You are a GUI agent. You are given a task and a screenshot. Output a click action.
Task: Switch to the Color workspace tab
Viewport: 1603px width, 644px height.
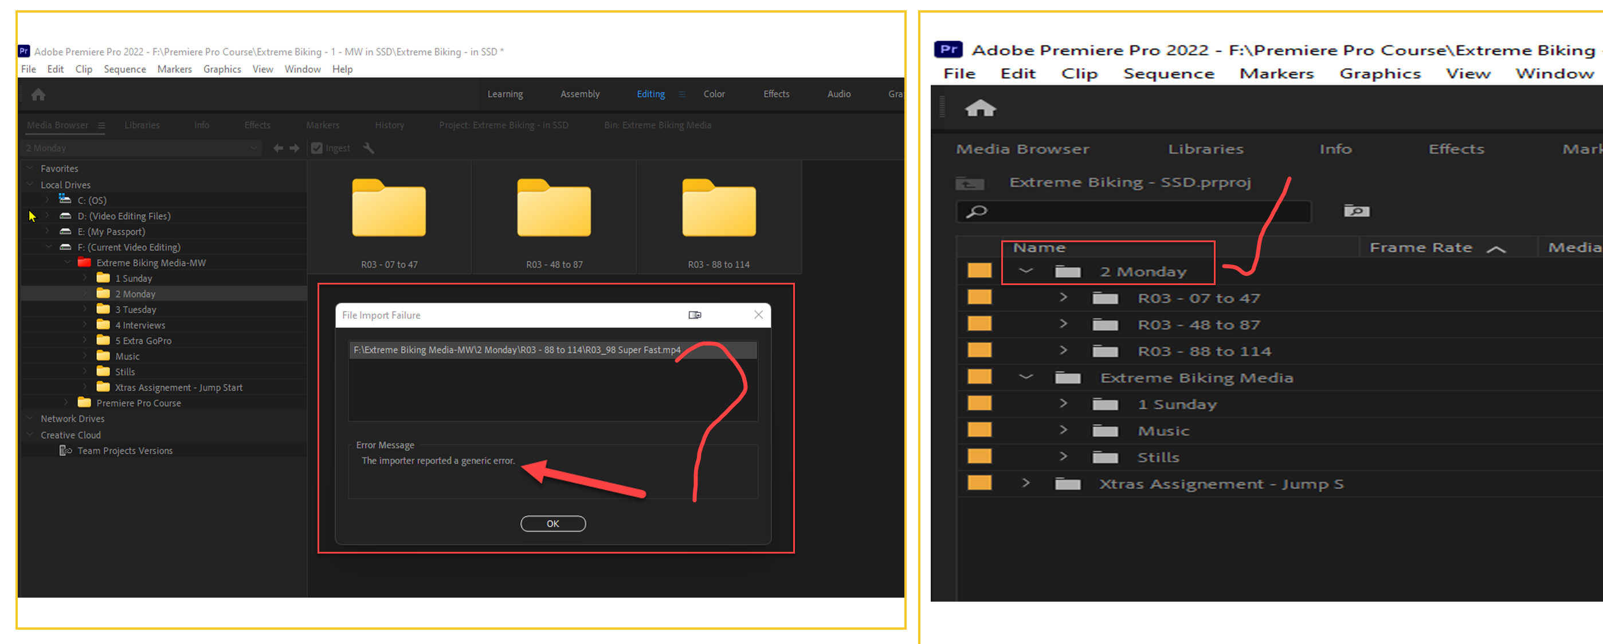pyautogui.click(x=714, y=94)
